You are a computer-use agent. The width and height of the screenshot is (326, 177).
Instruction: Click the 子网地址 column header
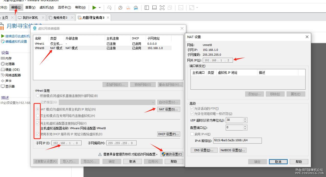pos(159,38)
